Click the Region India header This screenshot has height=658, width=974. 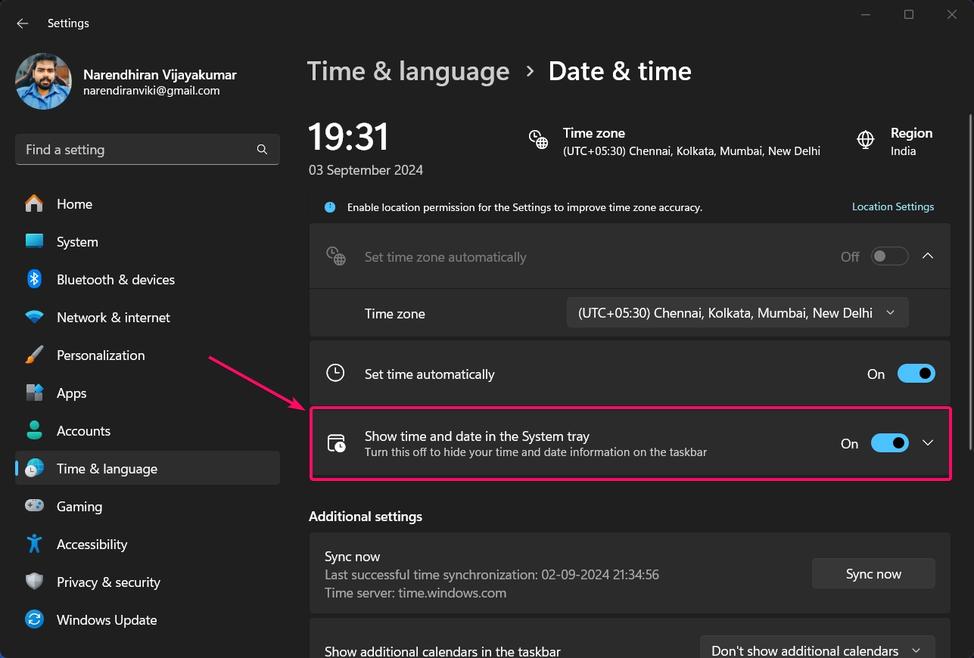[x=895, y=141]
